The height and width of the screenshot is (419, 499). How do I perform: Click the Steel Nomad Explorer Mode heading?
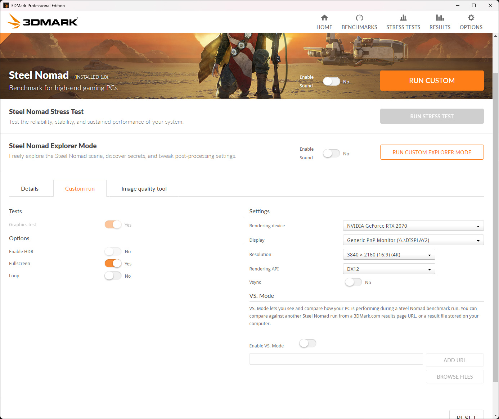click(x=53, y=146)
